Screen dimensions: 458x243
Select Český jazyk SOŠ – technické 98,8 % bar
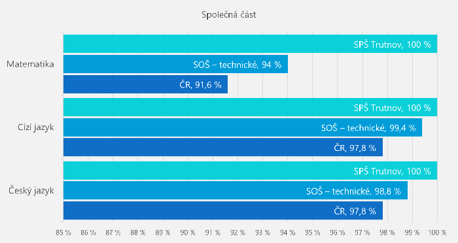[x=236, y=190]
